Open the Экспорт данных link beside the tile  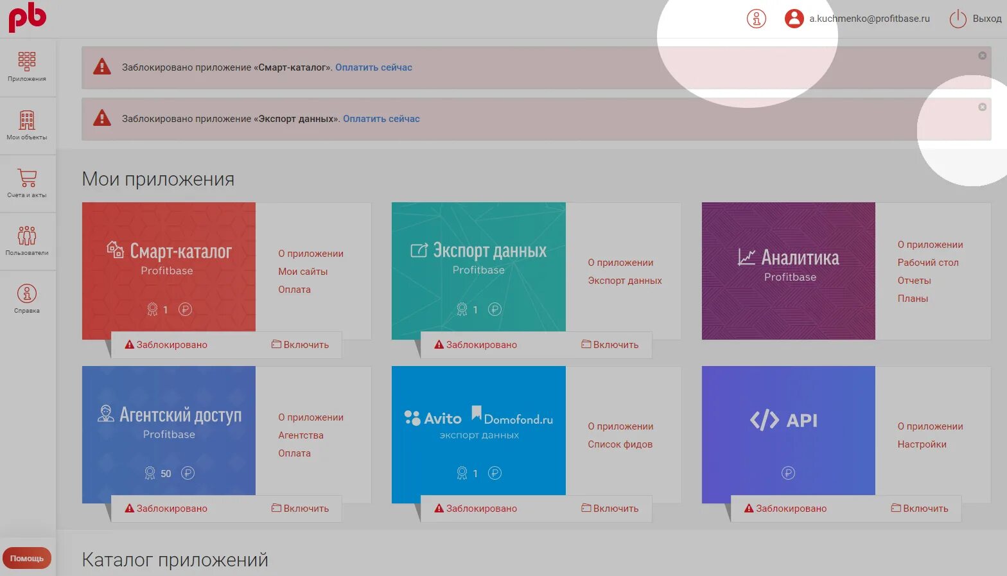[625, 281]
